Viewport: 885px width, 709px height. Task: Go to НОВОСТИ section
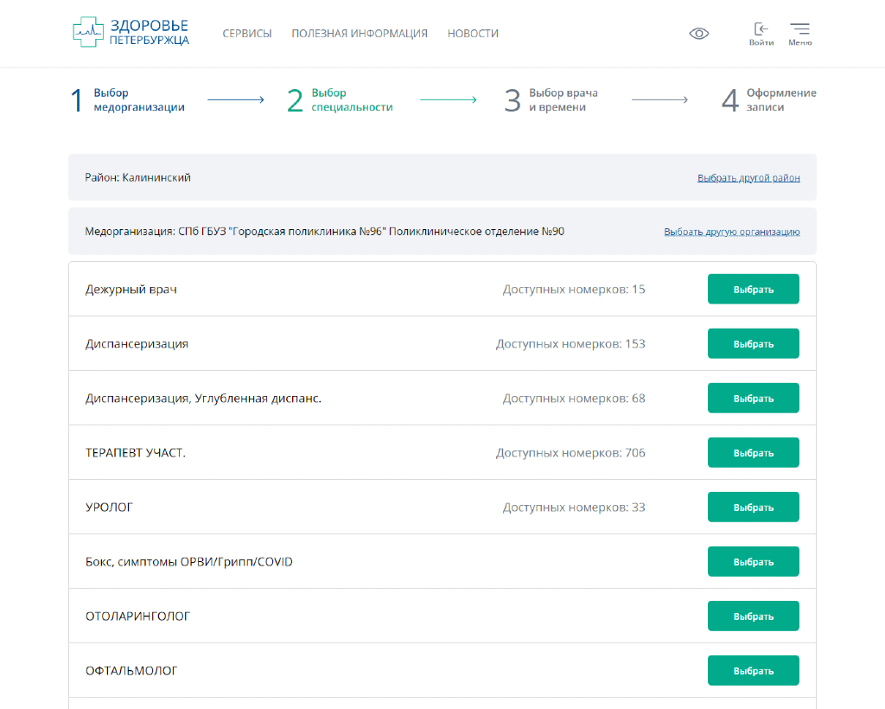pyautogui.click(x=473, y=34)
